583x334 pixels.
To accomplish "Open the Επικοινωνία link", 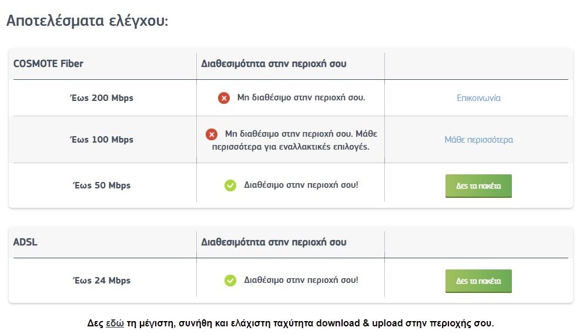I will (x=478, y=98).
